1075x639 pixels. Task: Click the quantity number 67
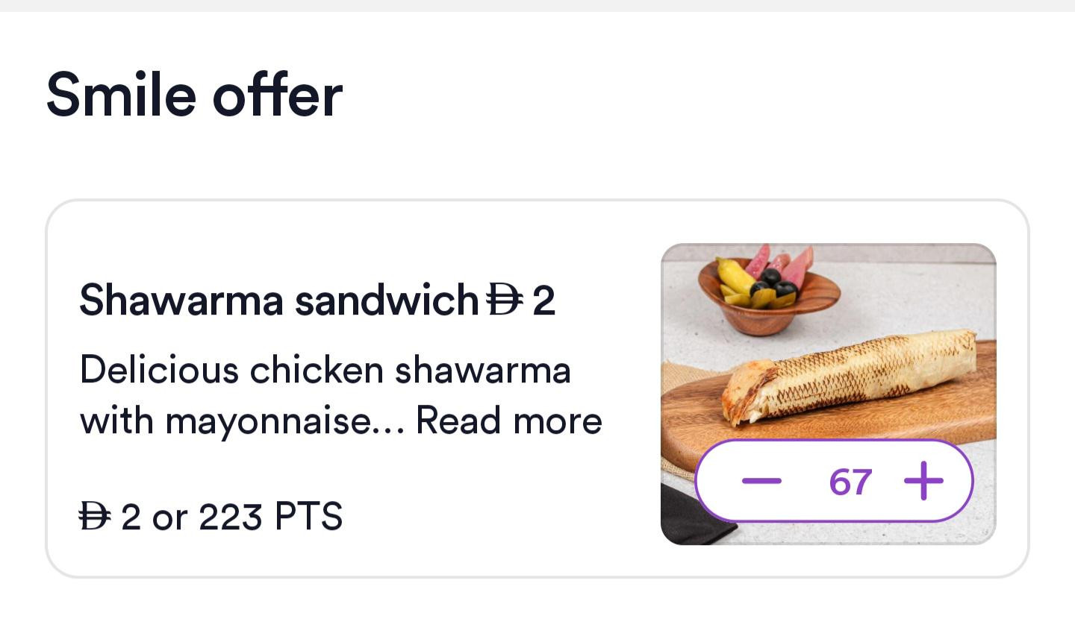coord(850,482)
